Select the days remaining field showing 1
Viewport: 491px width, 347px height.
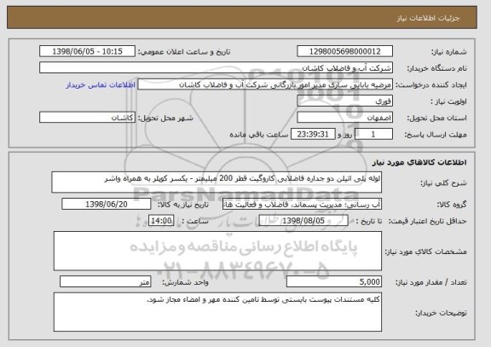point(373,135)
